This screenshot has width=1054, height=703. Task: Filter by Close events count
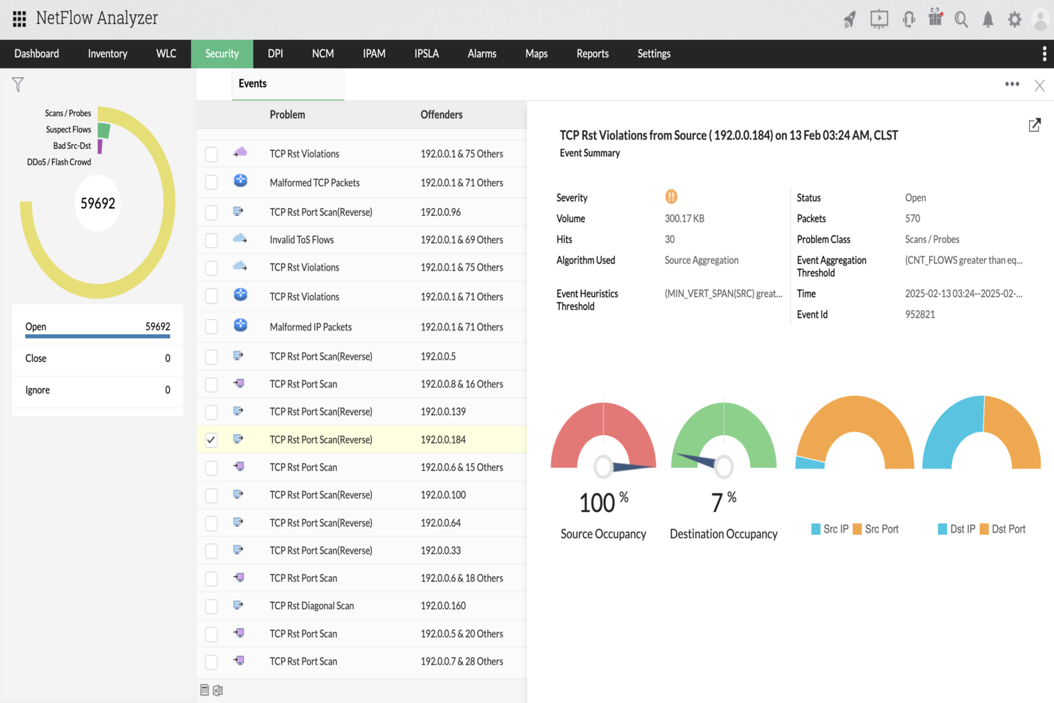pos(98,358)
